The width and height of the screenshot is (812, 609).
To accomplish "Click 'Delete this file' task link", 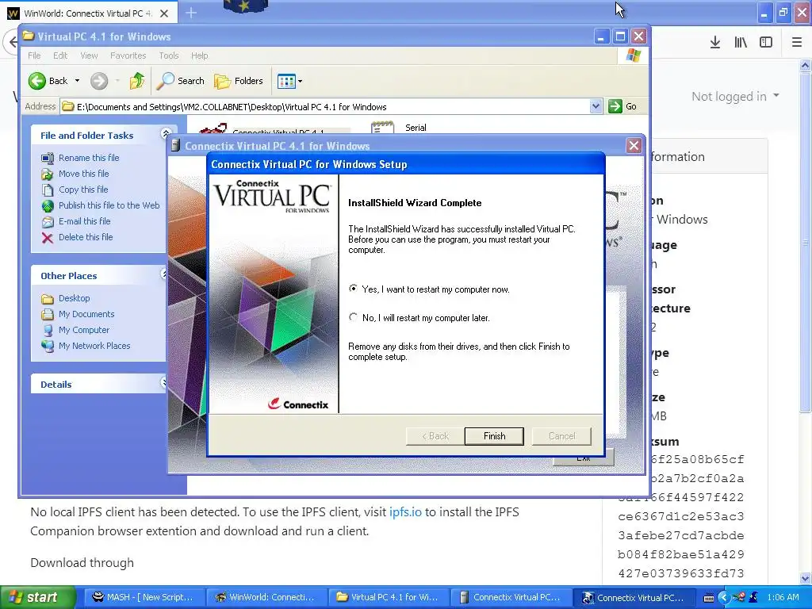I will (86, 236).
